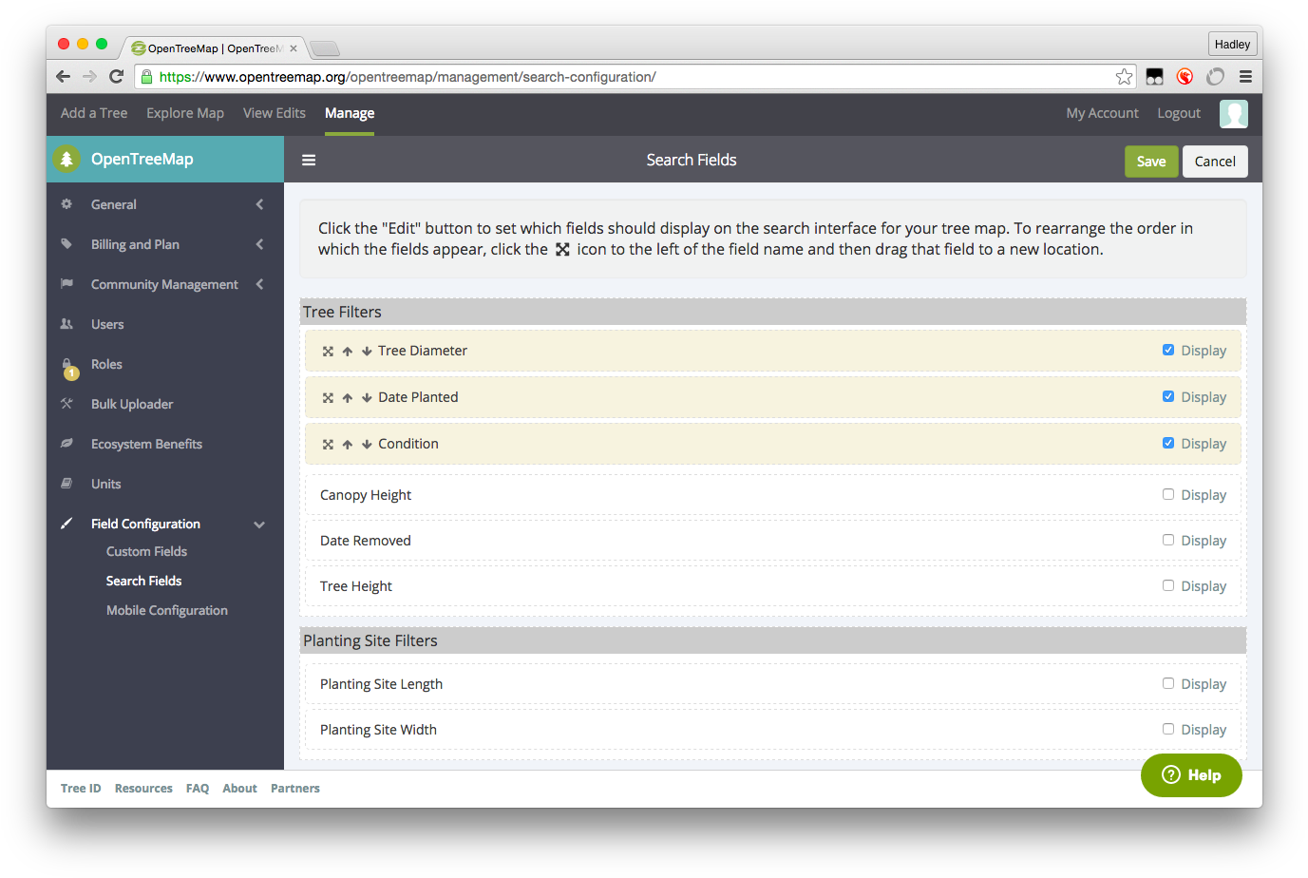This screenshot has height=878, width=1308.
Task: Move Condition field down with arrow
Action: click(x=367, y=445)
